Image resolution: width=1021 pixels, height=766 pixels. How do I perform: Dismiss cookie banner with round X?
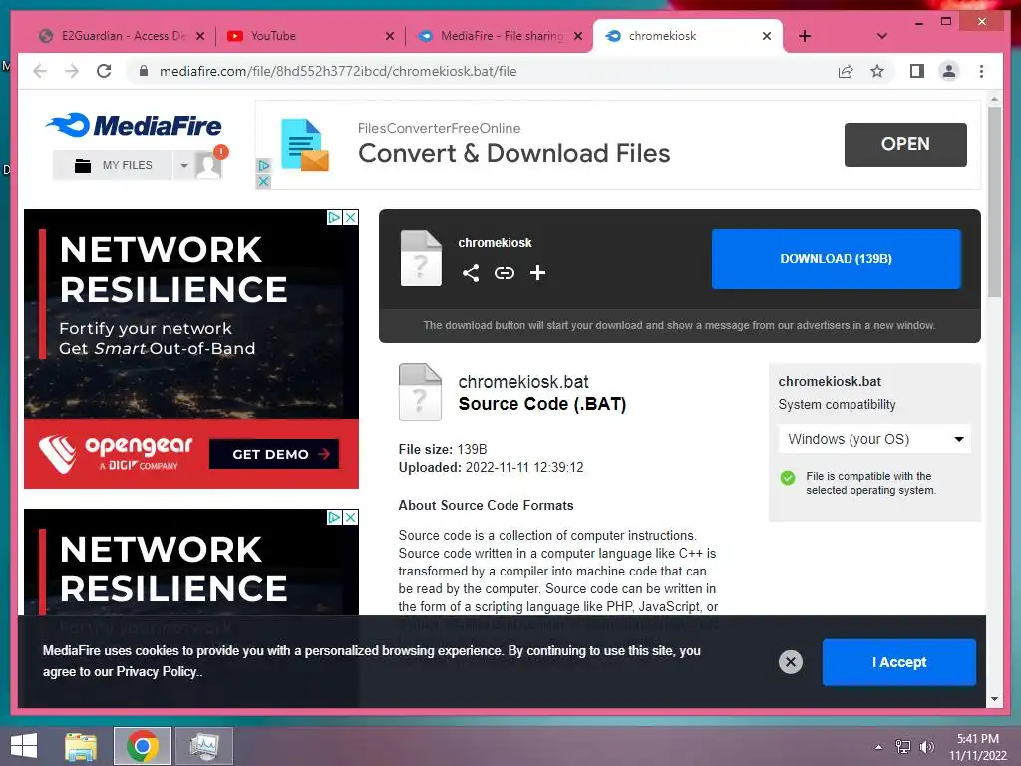791,662
